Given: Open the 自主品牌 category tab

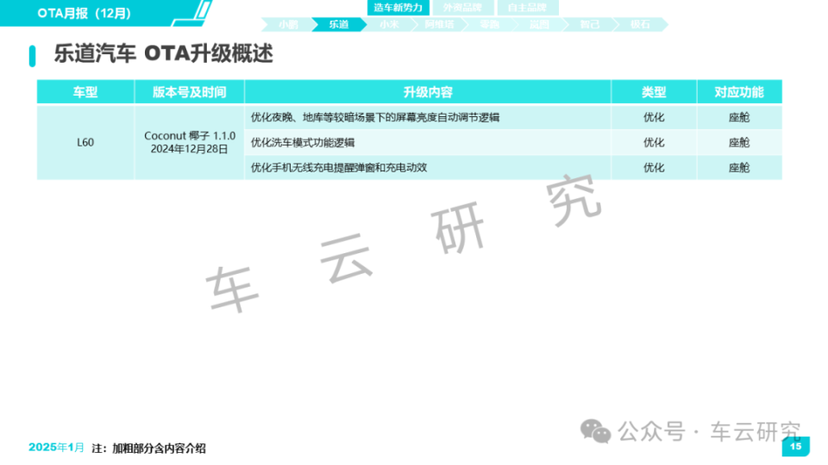Looking at the screenshot, I should tap(527, 8).
